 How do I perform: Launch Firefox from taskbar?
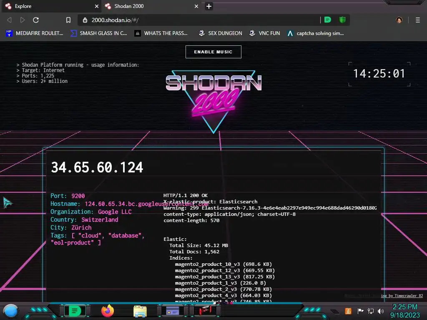point(108,311)
